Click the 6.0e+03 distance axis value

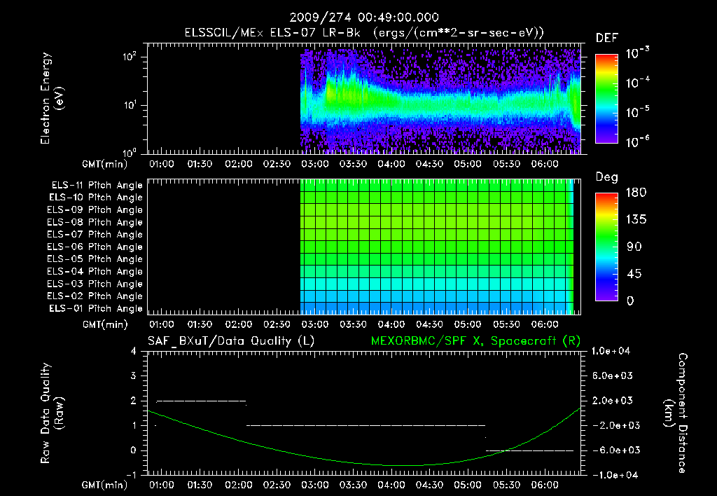(x=613, y=376)
